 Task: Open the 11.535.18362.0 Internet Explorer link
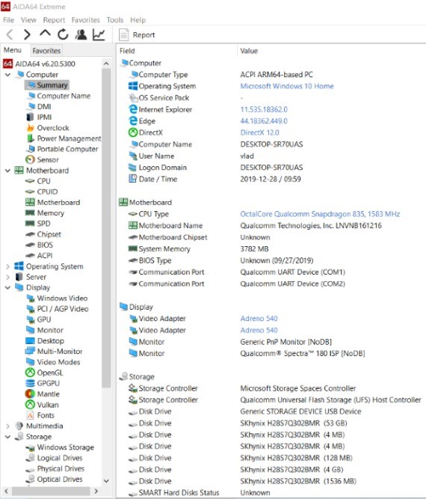[264, 109]
